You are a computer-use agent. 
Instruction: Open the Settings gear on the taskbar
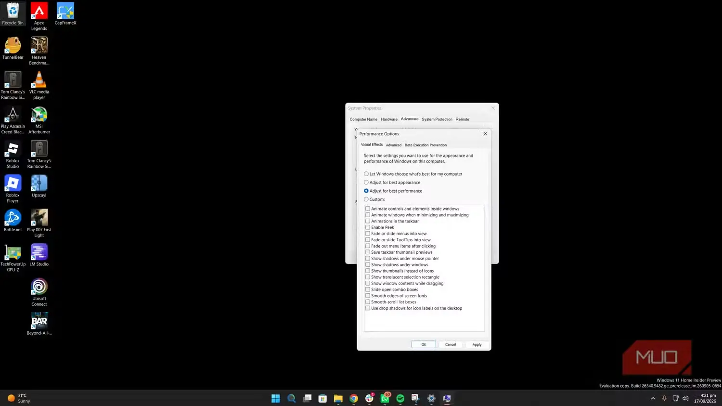coord(431,398)
